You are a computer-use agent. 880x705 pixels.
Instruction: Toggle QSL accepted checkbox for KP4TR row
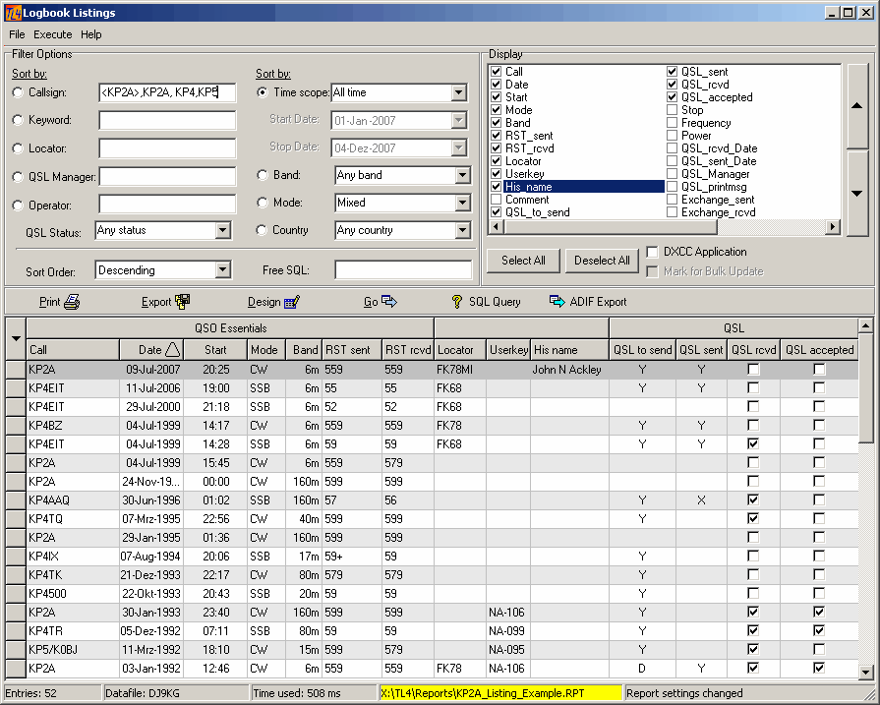pos(819,631)
